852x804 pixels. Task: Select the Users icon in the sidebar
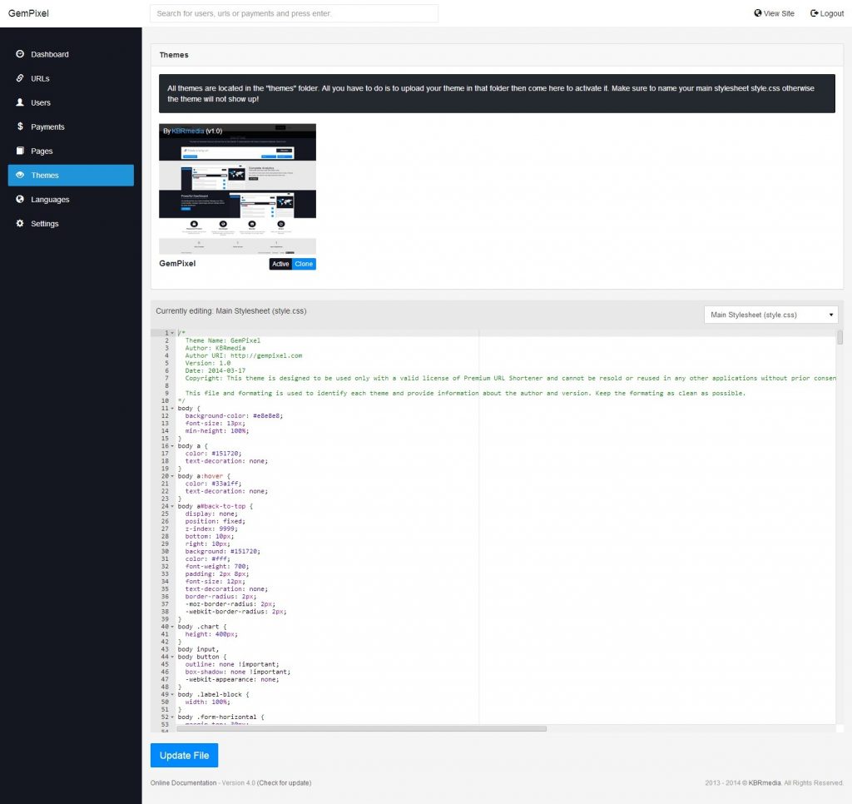point(20,102)
